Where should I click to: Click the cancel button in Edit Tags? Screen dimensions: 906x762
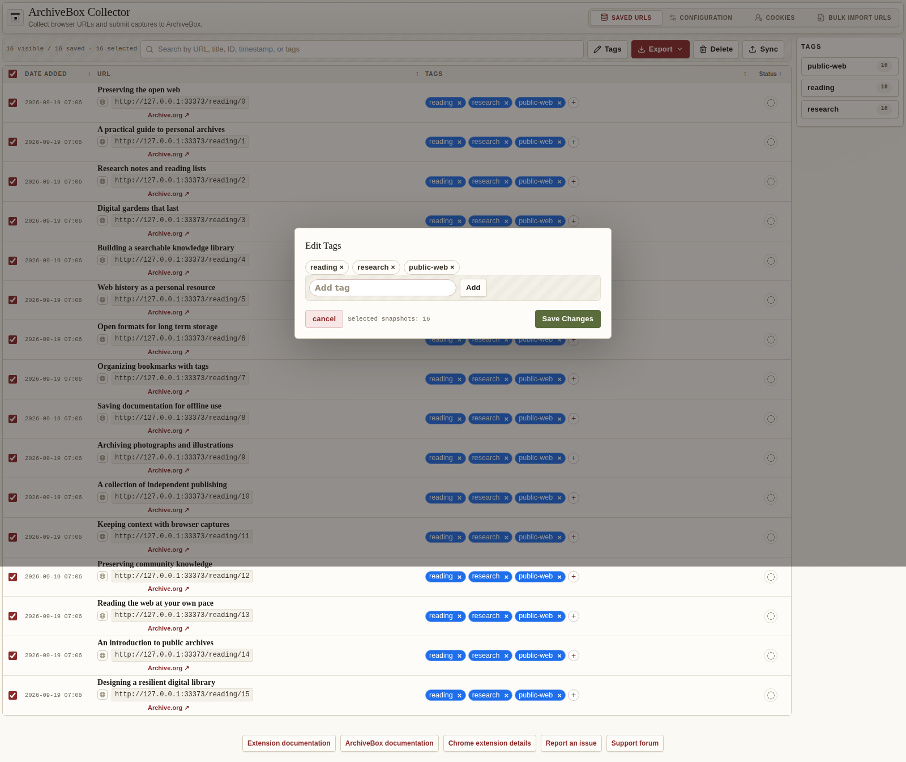click(324, 319)
